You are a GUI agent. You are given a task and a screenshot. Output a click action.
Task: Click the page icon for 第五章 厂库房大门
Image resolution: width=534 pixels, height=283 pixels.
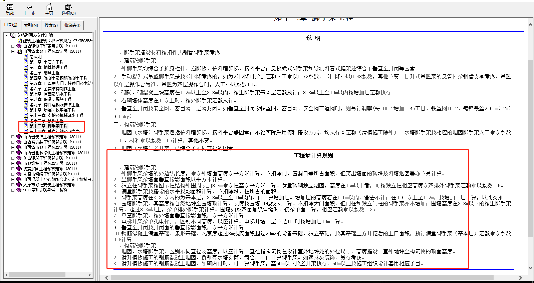[26, 83]
